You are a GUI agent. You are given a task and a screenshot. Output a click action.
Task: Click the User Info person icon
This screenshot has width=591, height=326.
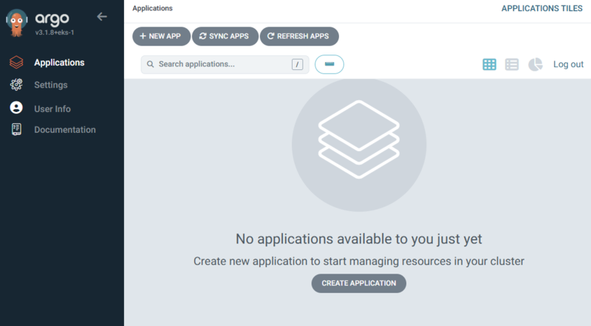16,108
